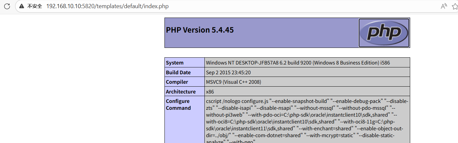Select the Configure Command row label
This screenshot has width=458, height=143.
click(x=178, y=105)
